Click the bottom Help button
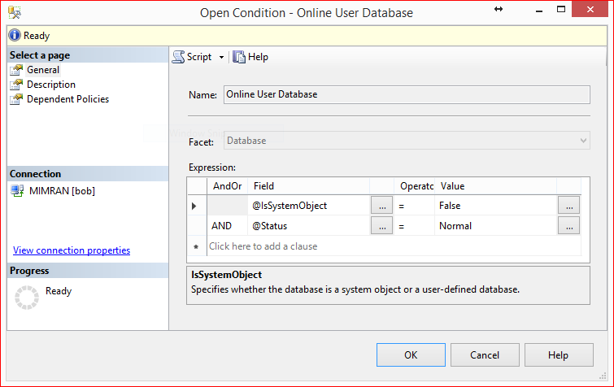This screenshot has height=387, width=614. click(558, 355)
